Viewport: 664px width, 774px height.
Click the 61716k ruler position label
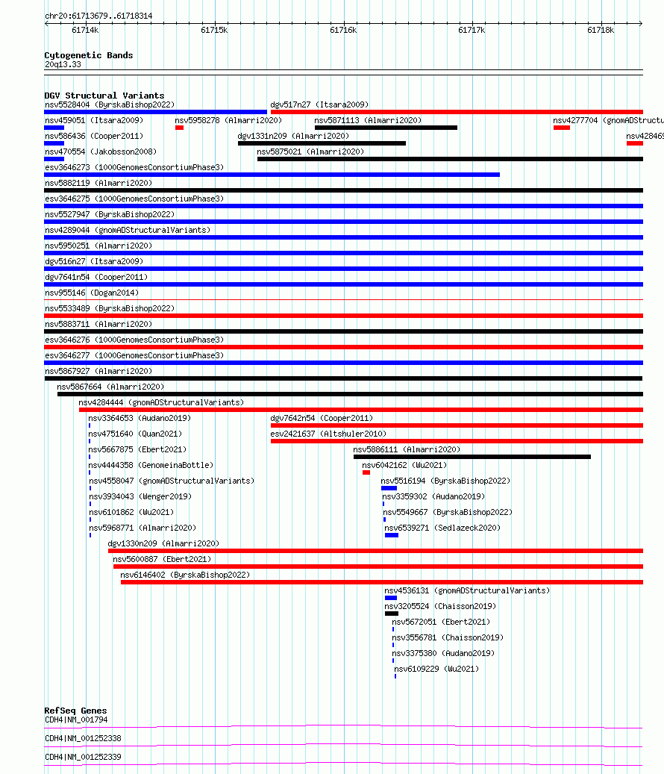(x=343, y=31)
